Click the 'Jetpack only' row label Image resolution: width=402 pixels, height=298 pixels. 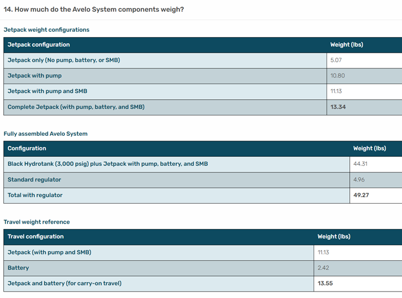pos(64,60)
